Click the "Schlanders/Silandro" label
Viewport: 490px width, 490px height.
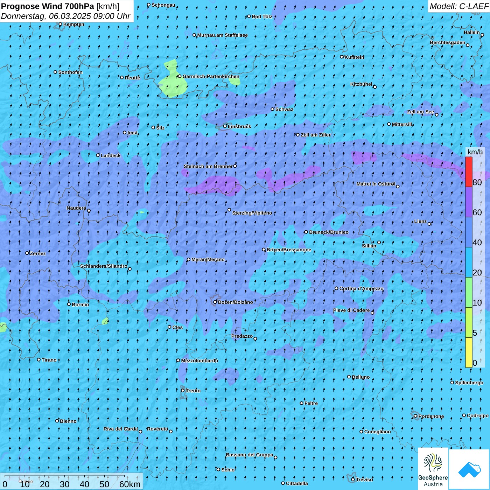[x=104, y=266]
